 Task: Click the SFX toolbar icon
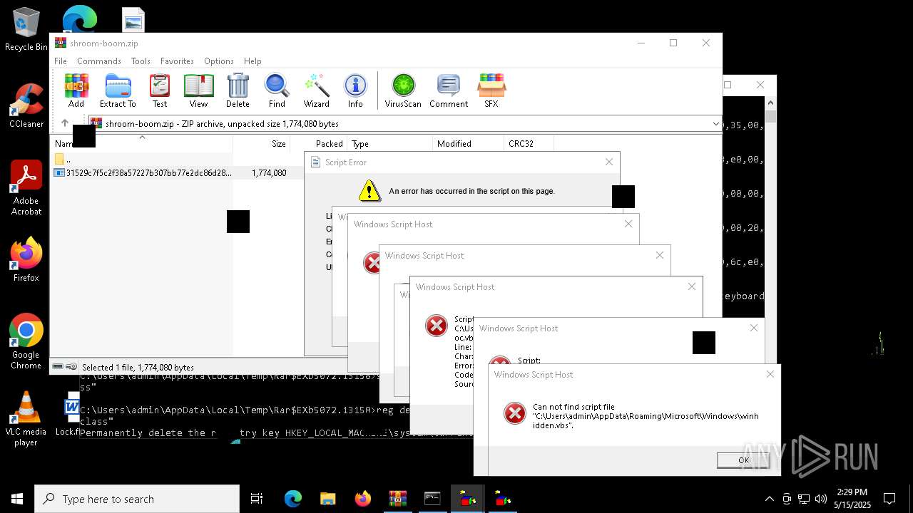[491, 90]
